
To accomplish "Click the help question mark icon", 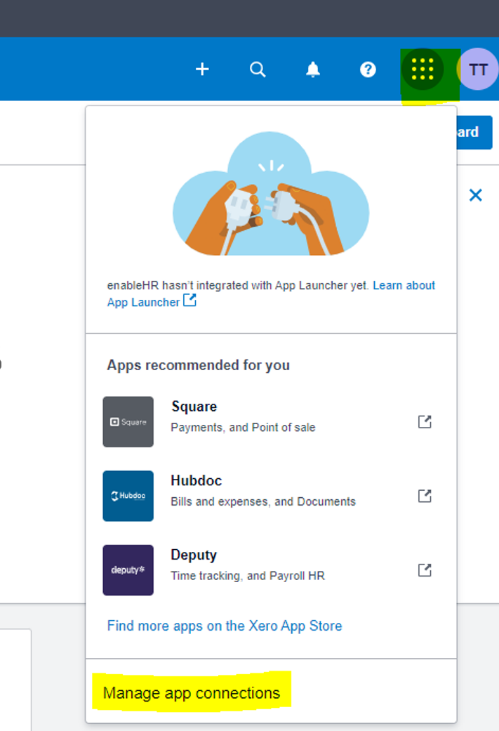I will (368, 69).
